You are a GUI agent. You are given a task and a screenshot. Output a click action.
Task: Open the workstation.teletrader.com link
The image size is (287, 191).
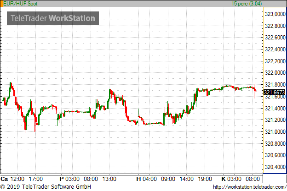pos(250,187)
